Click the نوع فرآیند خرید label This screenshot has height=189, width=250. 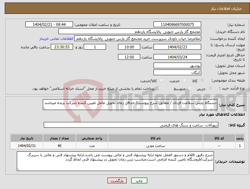click(x=232, y=88)
